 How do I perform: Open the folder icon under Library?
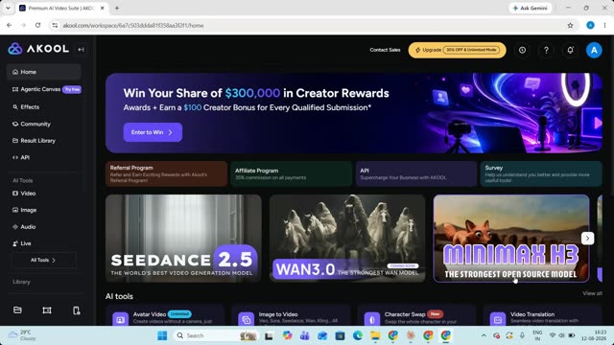coord(17,310)
